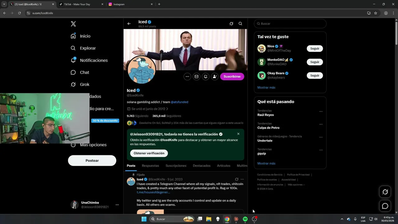Open 365,6 mil Seguidores list
398x224 pixels.
(167, 116)
